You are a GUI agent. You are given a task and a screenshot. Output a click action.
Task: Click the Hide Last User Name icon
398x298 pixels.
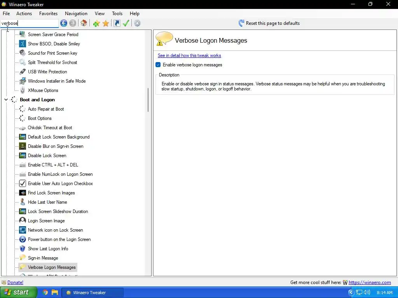[22, 202]
